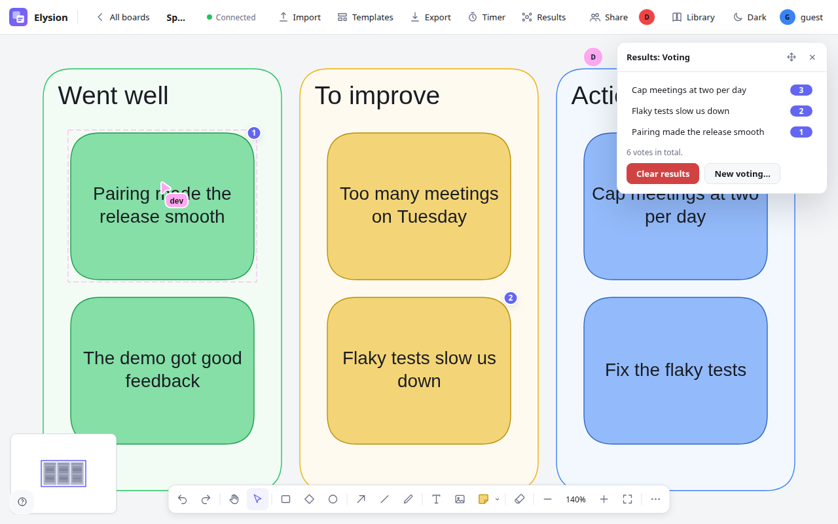
Task: Redo the last undone action
Action: (x=206, y=499)
